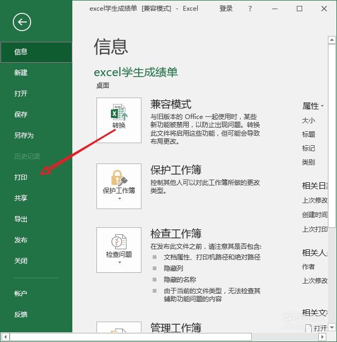The image size is (337, 342).
Task: Click the horizontal scrollbar thumb
Action: point(131,337)
